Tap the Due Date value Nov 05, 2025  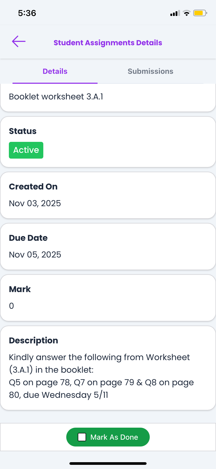point(35,255)
